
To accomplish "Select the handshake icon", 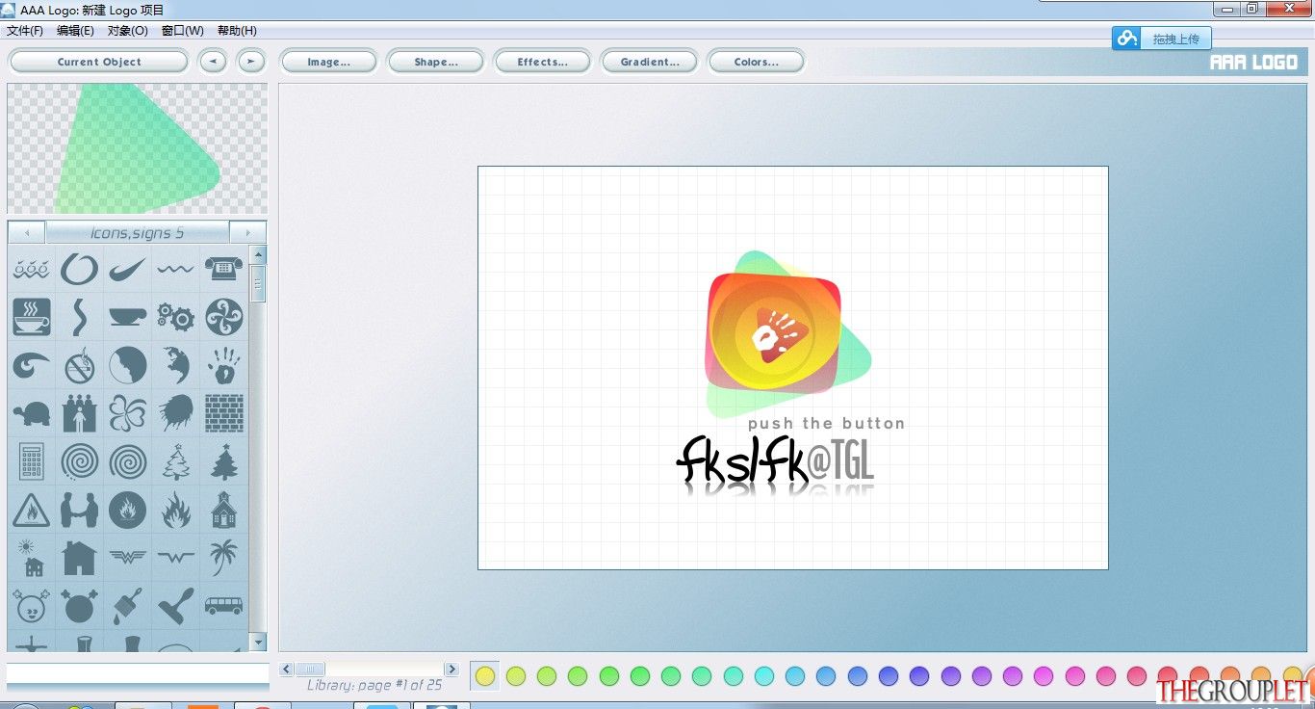I will click(x=80, y=510).
